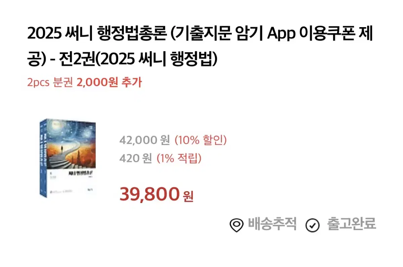Click the circled checkmark shipped icon

[x=312, y=225]
